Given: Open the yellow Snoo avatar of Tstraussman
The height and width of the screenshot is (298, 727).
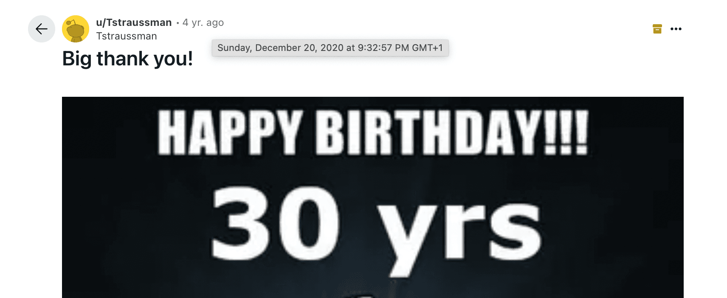Looking at the screenshot, I should click(76, 29).
